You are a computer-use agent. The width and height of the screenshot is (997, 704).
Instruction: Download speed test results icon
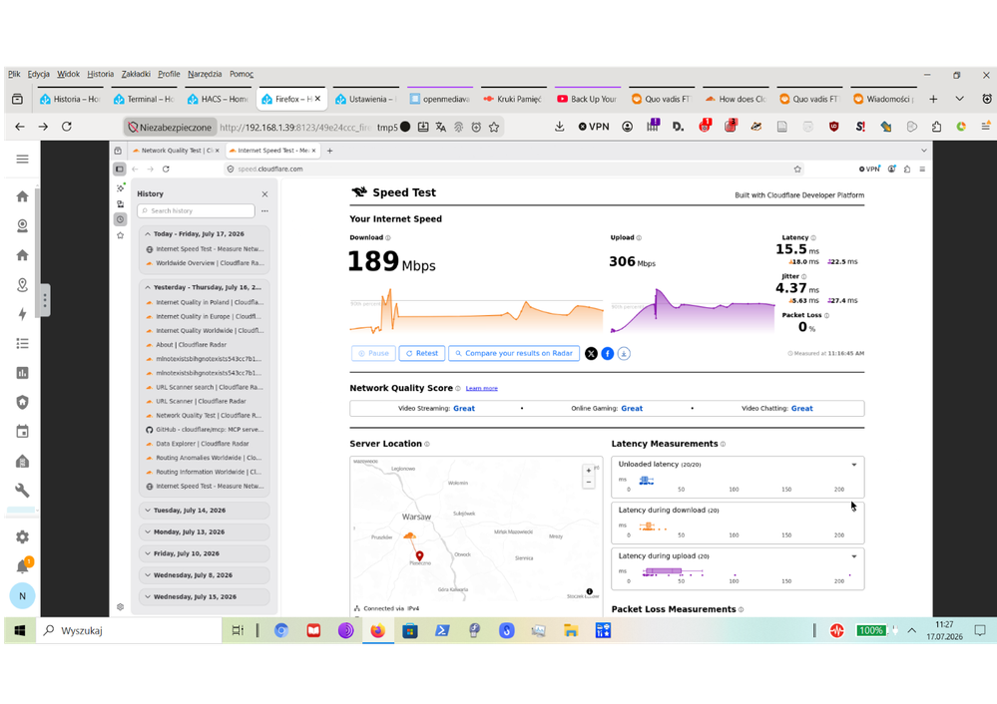click(x=624, y=353)
